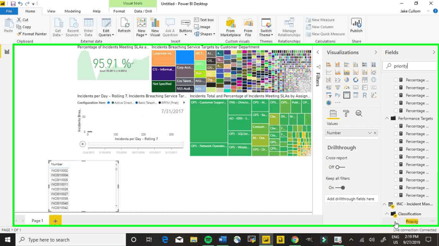Select the Python visual icon
The image size is (439, 246).
point(337,95)
